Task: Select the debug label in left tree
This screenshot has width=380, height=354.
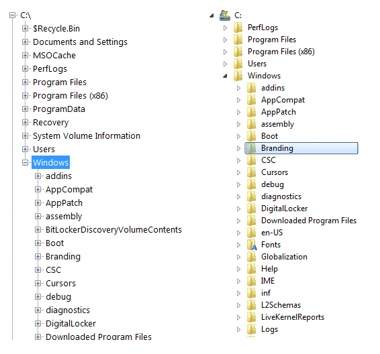Action: coord(58,297)
